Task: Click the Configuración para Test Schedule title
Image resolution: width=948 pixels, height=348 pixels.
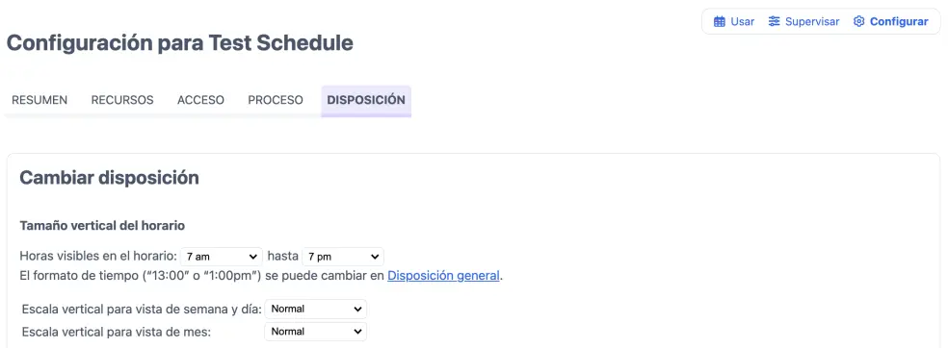Action: 179,43
